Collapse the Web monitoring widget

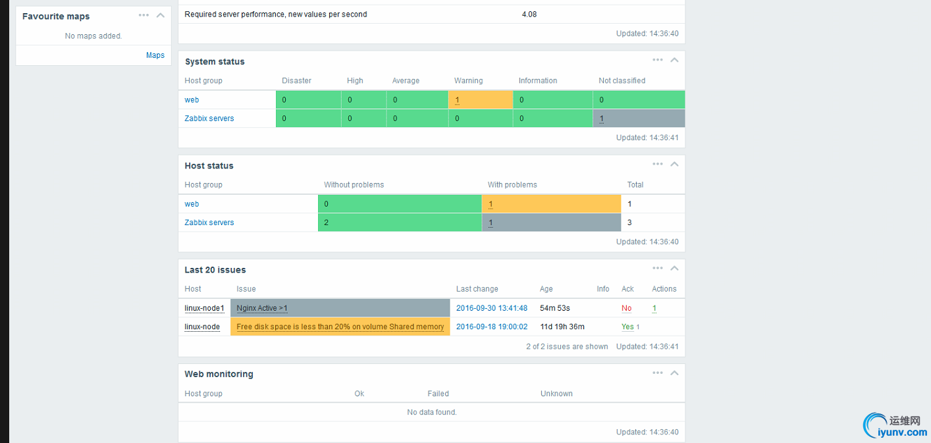[674, 373]
